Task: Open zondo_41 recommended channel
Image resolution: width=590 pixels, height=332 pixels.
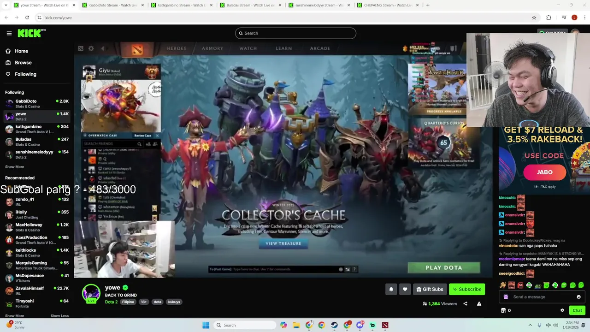Action: [37, 202]
